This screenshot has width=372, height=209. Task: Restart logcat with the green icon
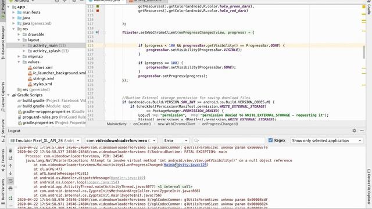pyautogui.click(x=10, y=198)
